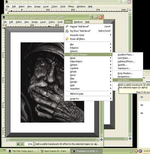Choose Lens Flare... from the submenu
Image resolution: width=150 pixels, height=154 pixels.
click(128, 58)
